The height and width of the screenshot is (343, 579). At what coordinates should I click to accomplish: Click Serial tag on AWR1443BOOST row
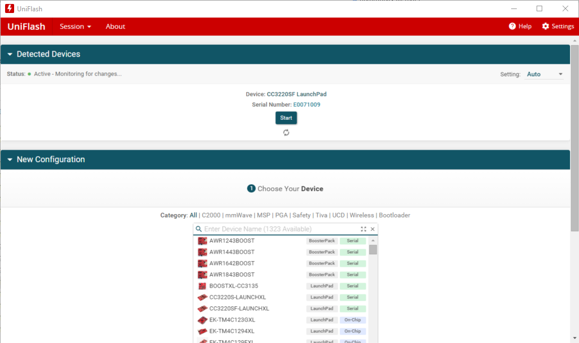coord(353,252)
